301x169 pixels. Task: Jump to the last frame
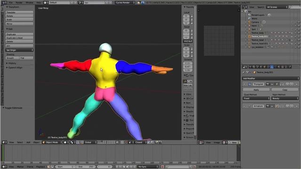(x=135, y=167)
